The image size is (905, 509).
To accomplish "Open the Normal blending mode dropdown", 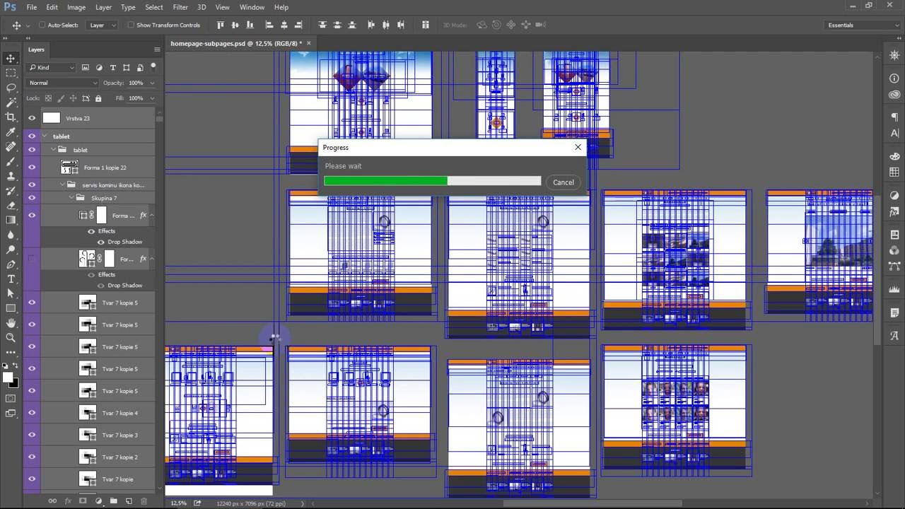I will [63, 83].
